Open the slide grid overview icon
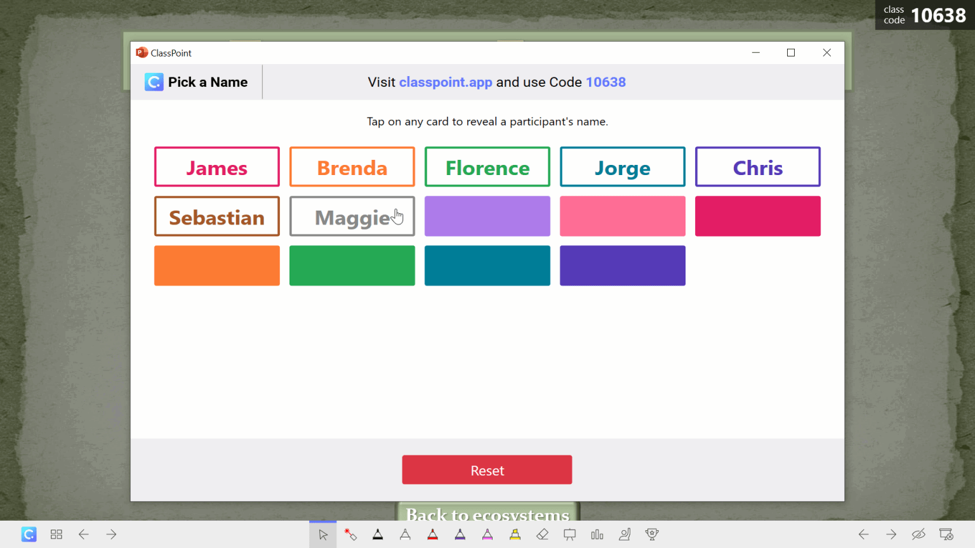The width and height of the screenshot is (975, 548). click(x=56, y=534)
